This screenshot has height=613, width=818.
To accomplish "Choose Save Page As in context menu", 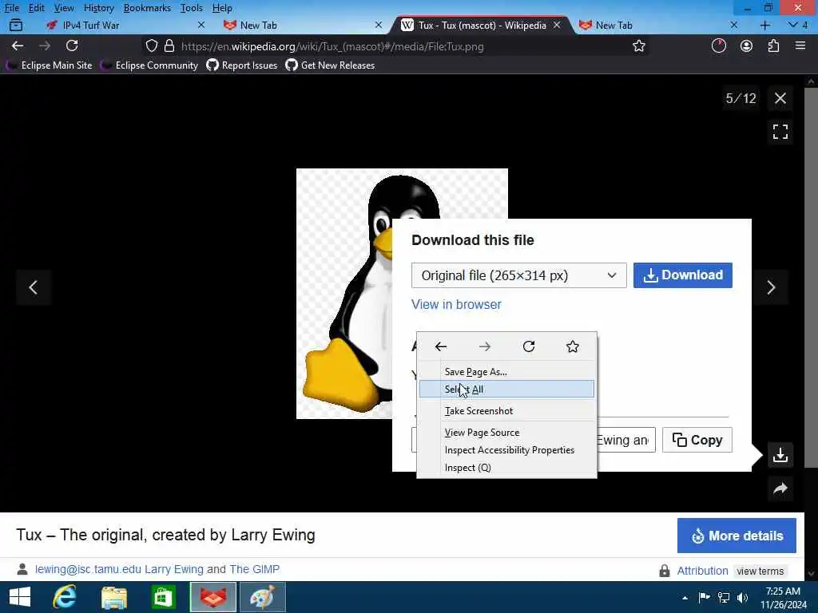I will 506,372.
